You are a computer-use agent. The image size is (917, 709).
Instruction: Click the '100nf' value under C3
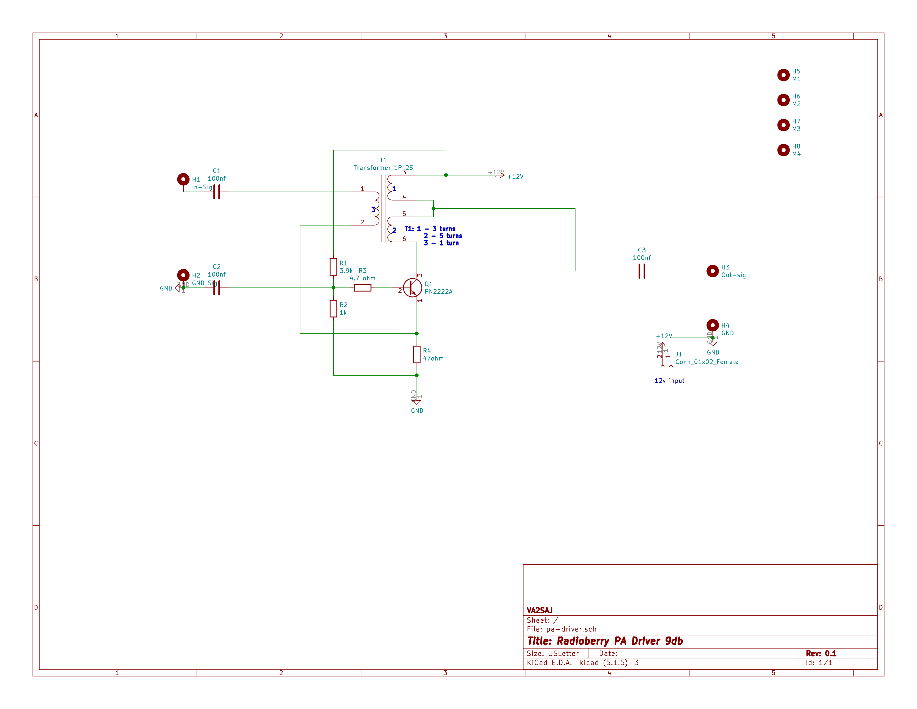tap(642, 258)
